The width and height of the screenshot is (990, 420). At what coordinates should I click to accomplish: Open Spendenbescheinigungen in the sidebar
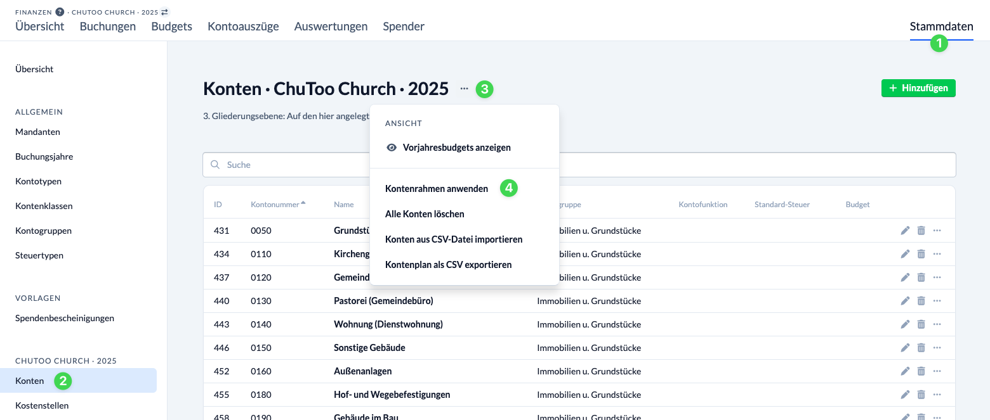(65, 318)
